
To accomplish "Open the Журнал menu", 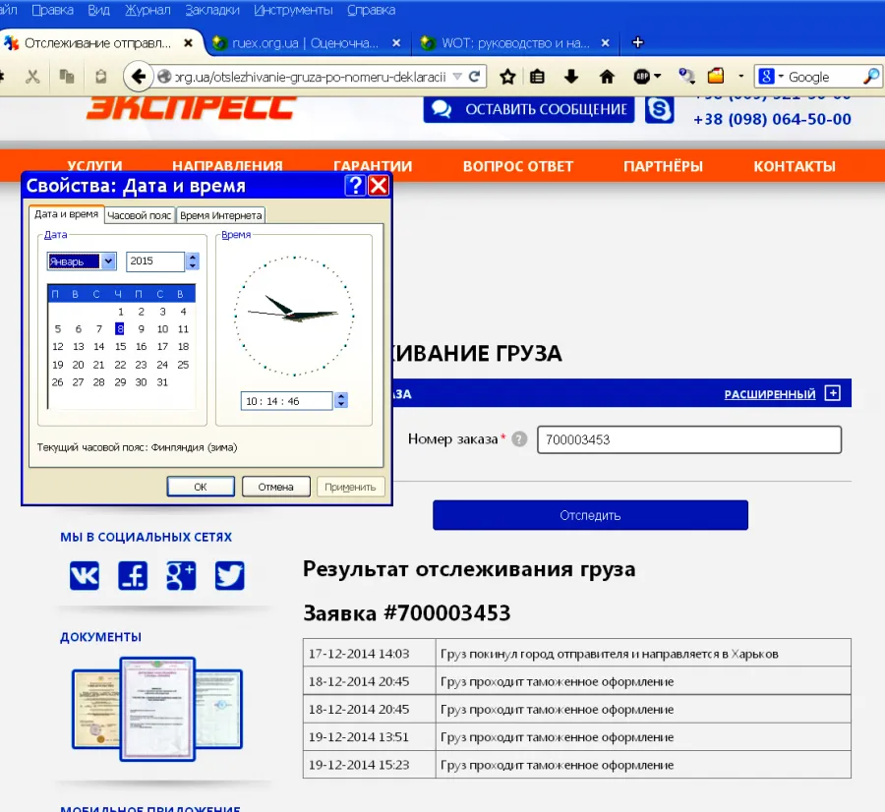I will [x=147, y=10].
